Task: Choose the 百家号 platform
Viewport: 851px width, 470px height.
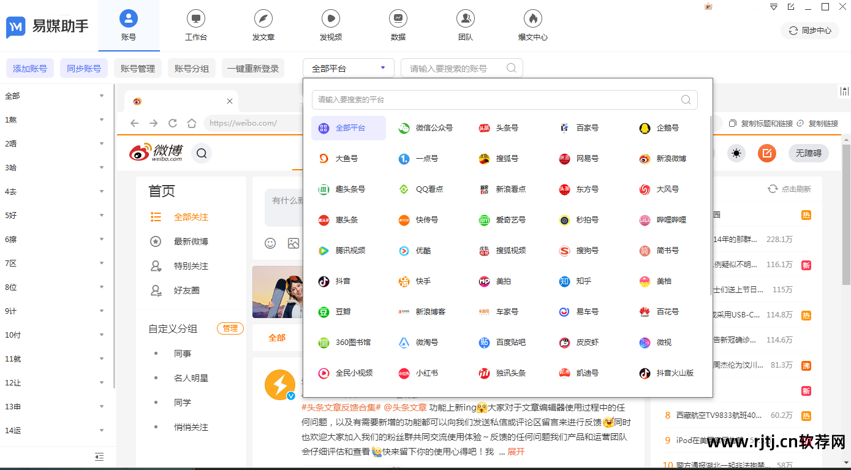Action: tap(580, 128)
